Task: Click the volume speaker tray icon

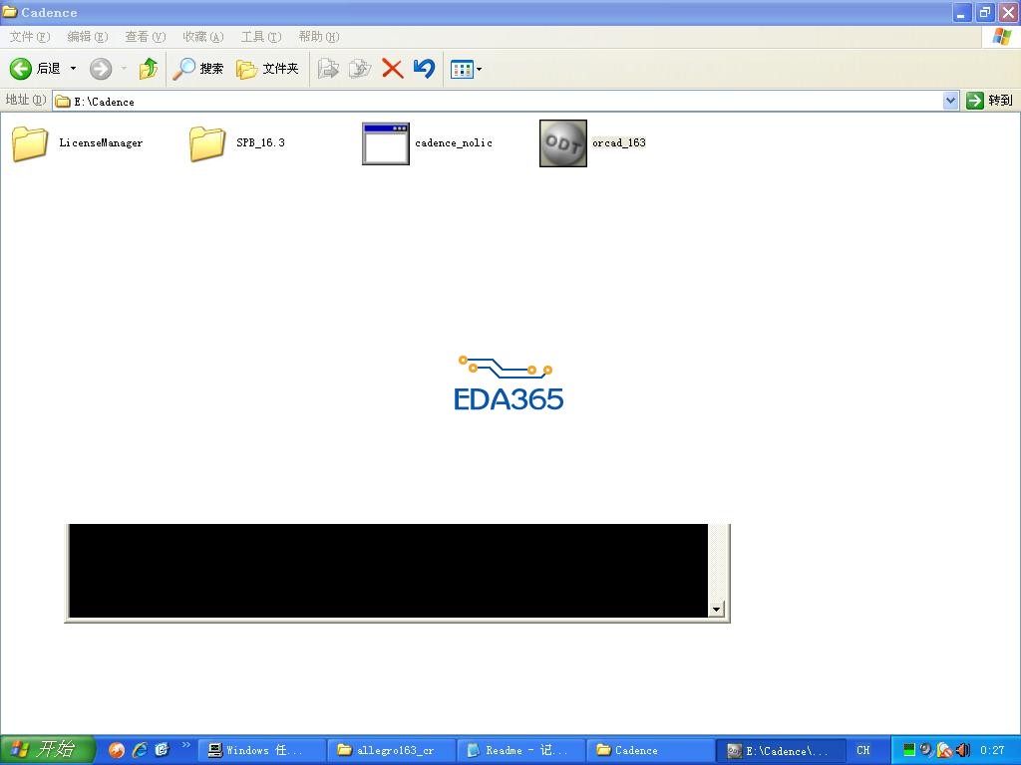Action: 963,750
